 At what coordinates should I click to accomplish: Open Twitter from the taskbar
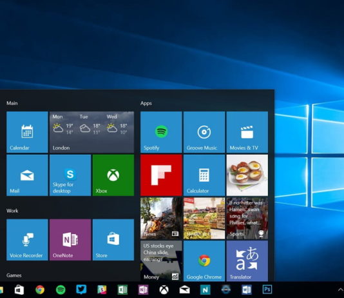coord(81,290)
